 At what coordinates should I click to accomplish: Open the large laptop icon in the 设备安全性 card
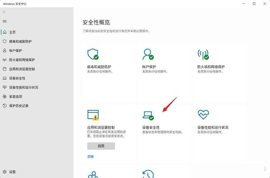[148, 116]
